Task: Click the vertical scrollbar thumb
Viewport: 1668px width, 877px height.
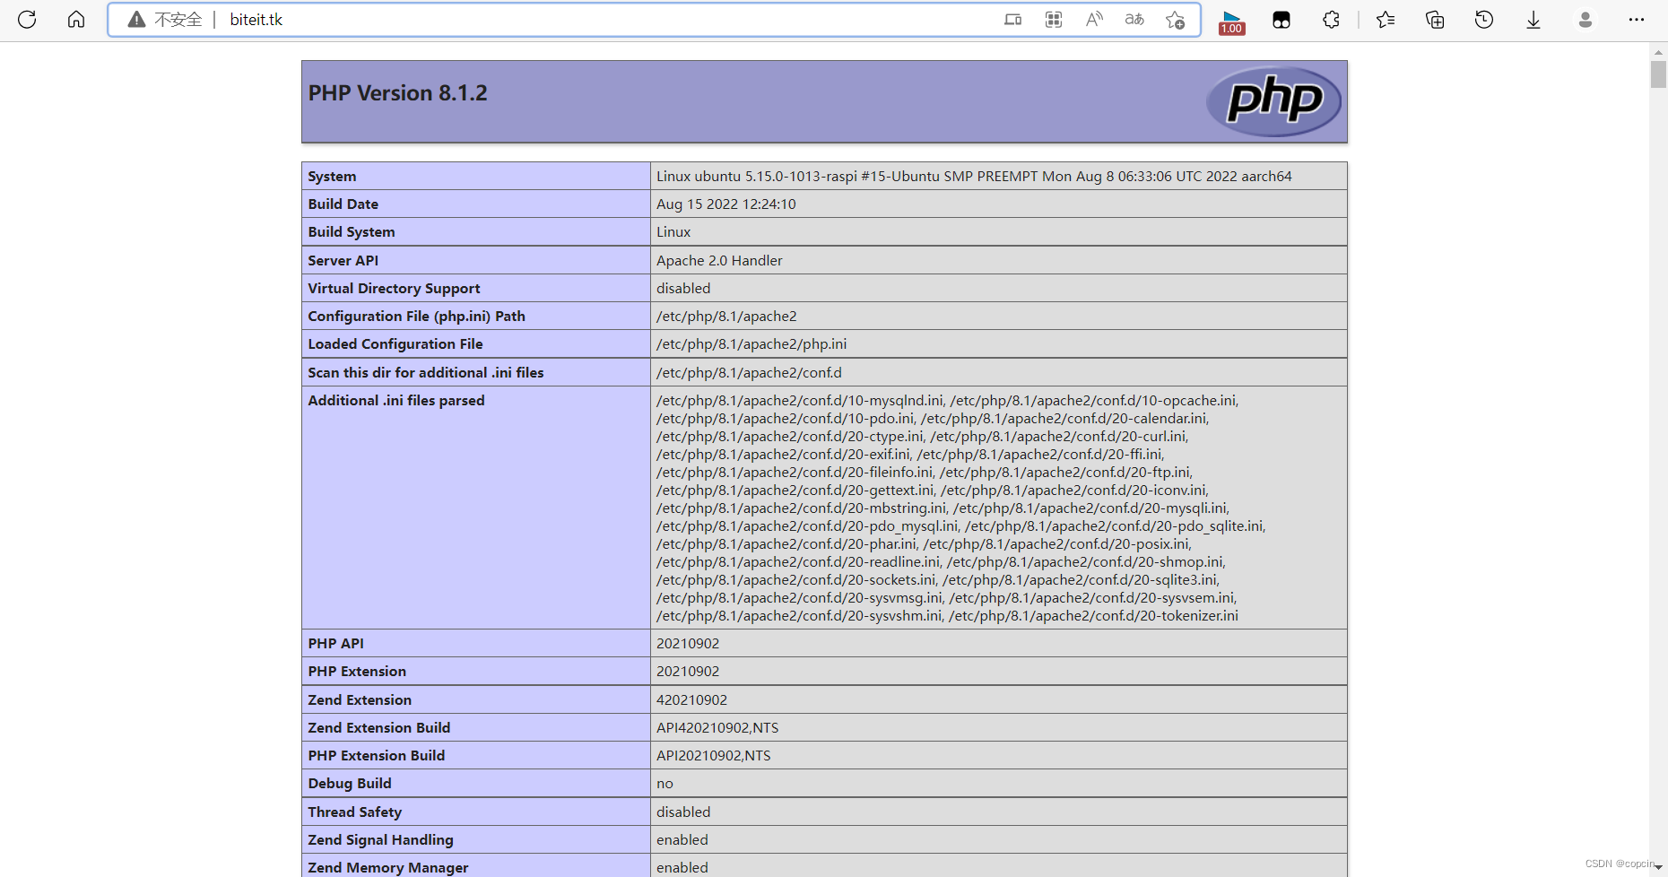Action: (1658, 74)
